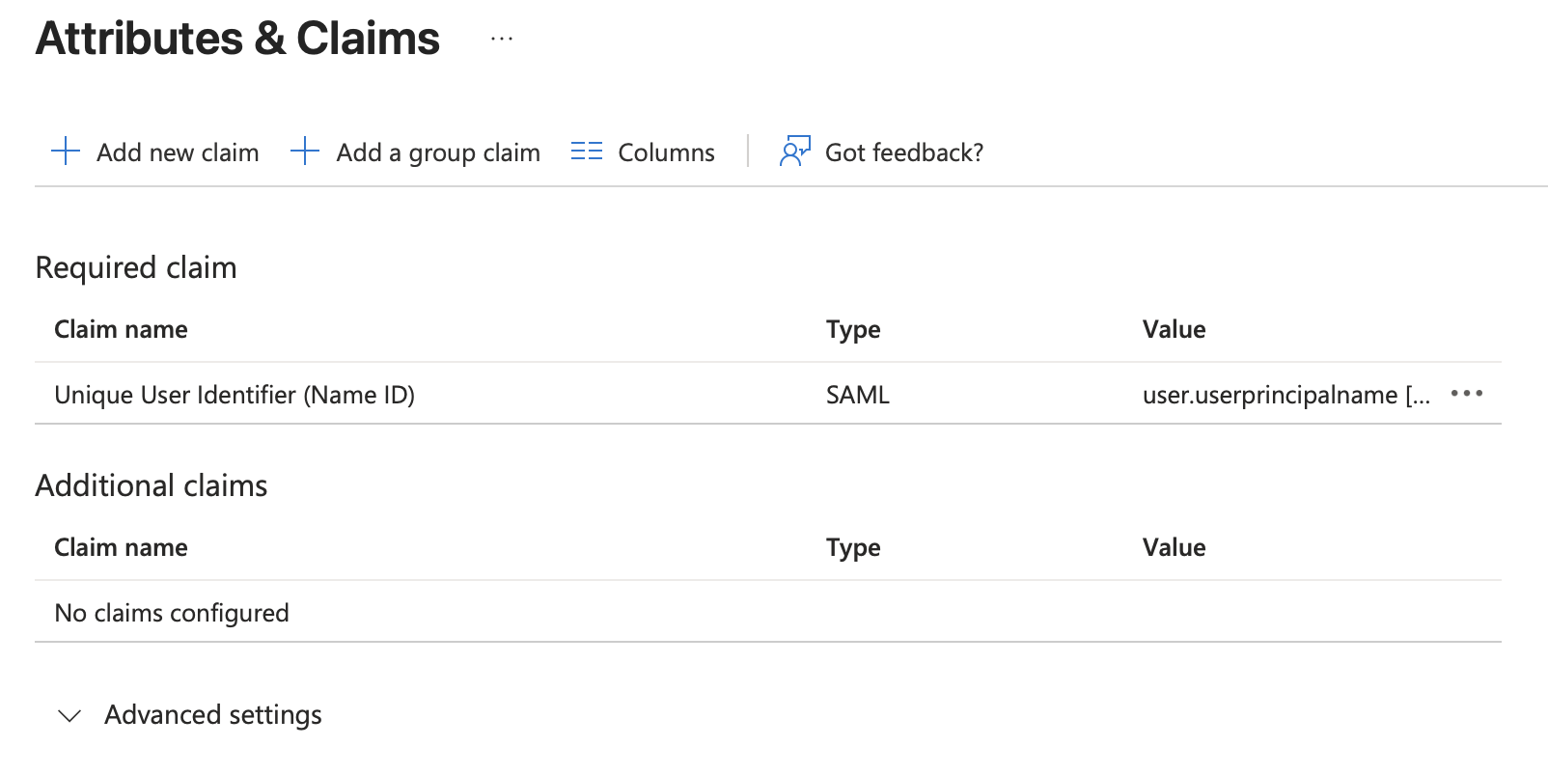Click the Columns list icon

tap(586, 152)
